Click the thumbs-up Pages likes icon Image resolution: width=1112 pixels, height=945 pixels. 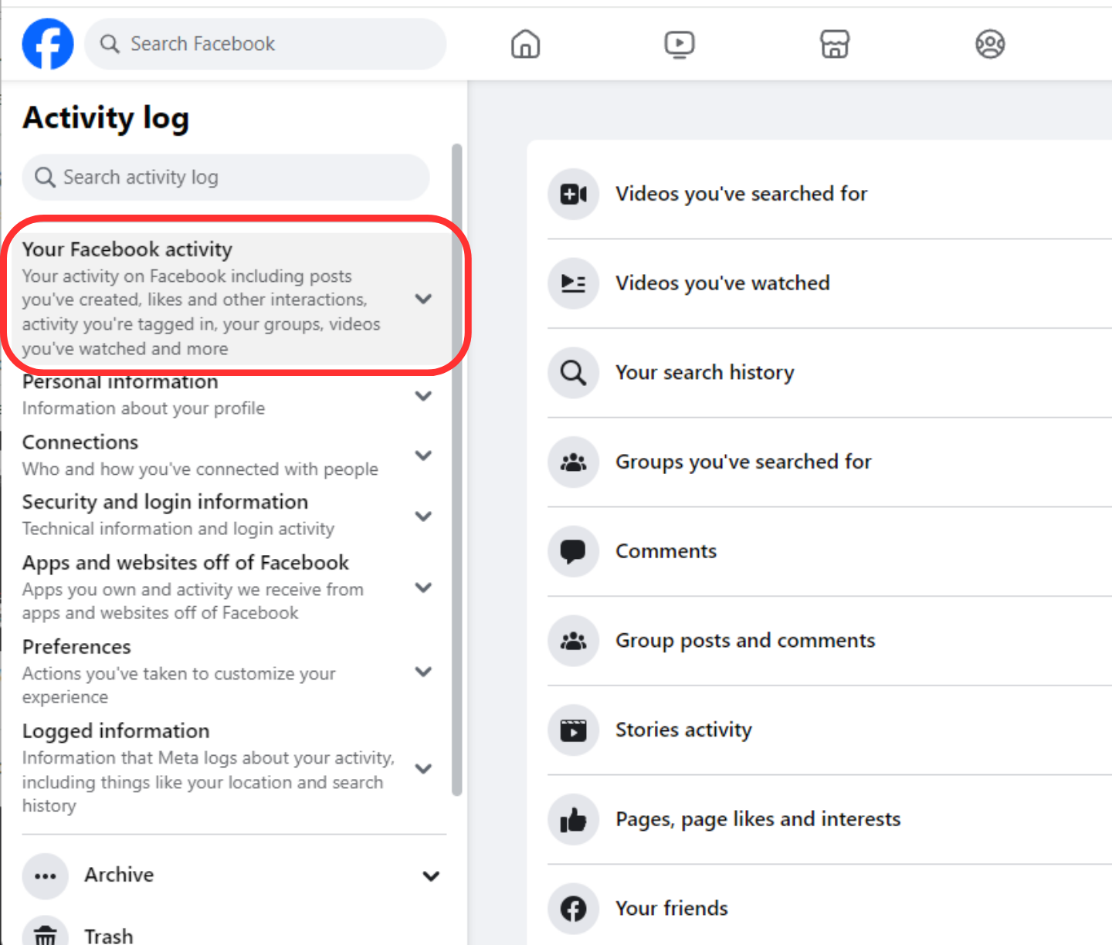573,819
